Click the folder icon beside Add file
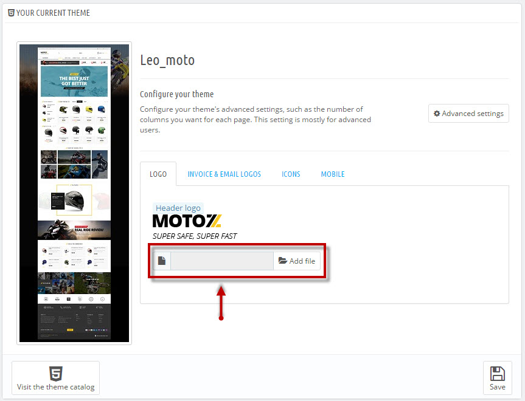Image resolution: width=525 pixels, height=401 pixels. click(x=283, y=261)
